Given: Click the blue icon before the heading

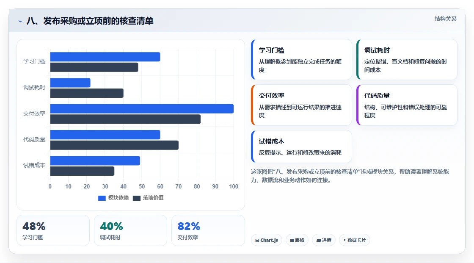Looking at the screenshot, I should click(x=20, y=21).
